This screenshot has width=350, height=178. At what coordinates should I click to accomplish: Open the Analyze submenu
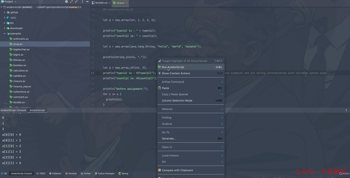(191, 124)
